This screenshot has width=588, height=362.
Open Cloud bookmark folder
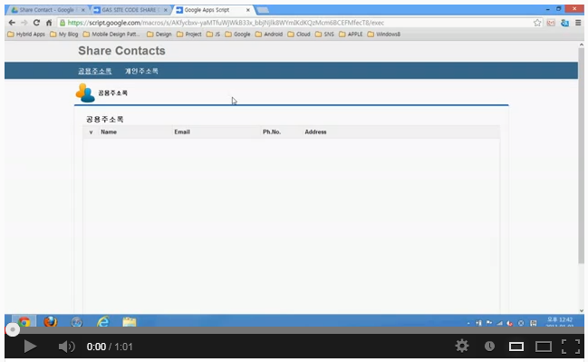(x=299, y=34)
